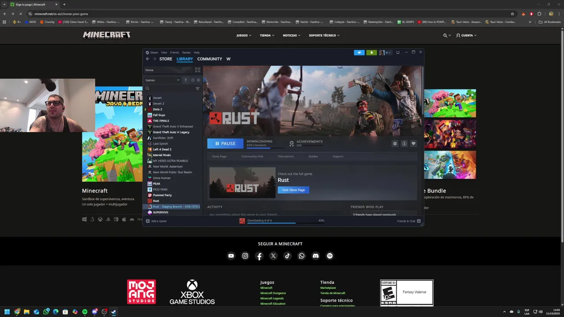
Task: Switch to the COMMUNITY tab in Steam
Action: coord(210,59)
